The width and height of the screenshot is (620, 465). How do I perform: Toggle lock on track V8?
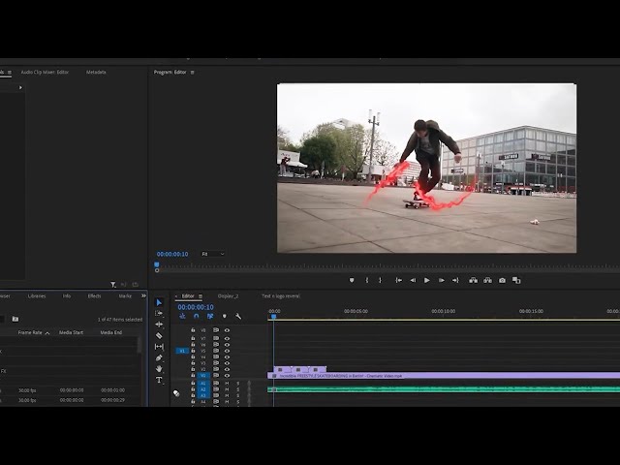193,329
